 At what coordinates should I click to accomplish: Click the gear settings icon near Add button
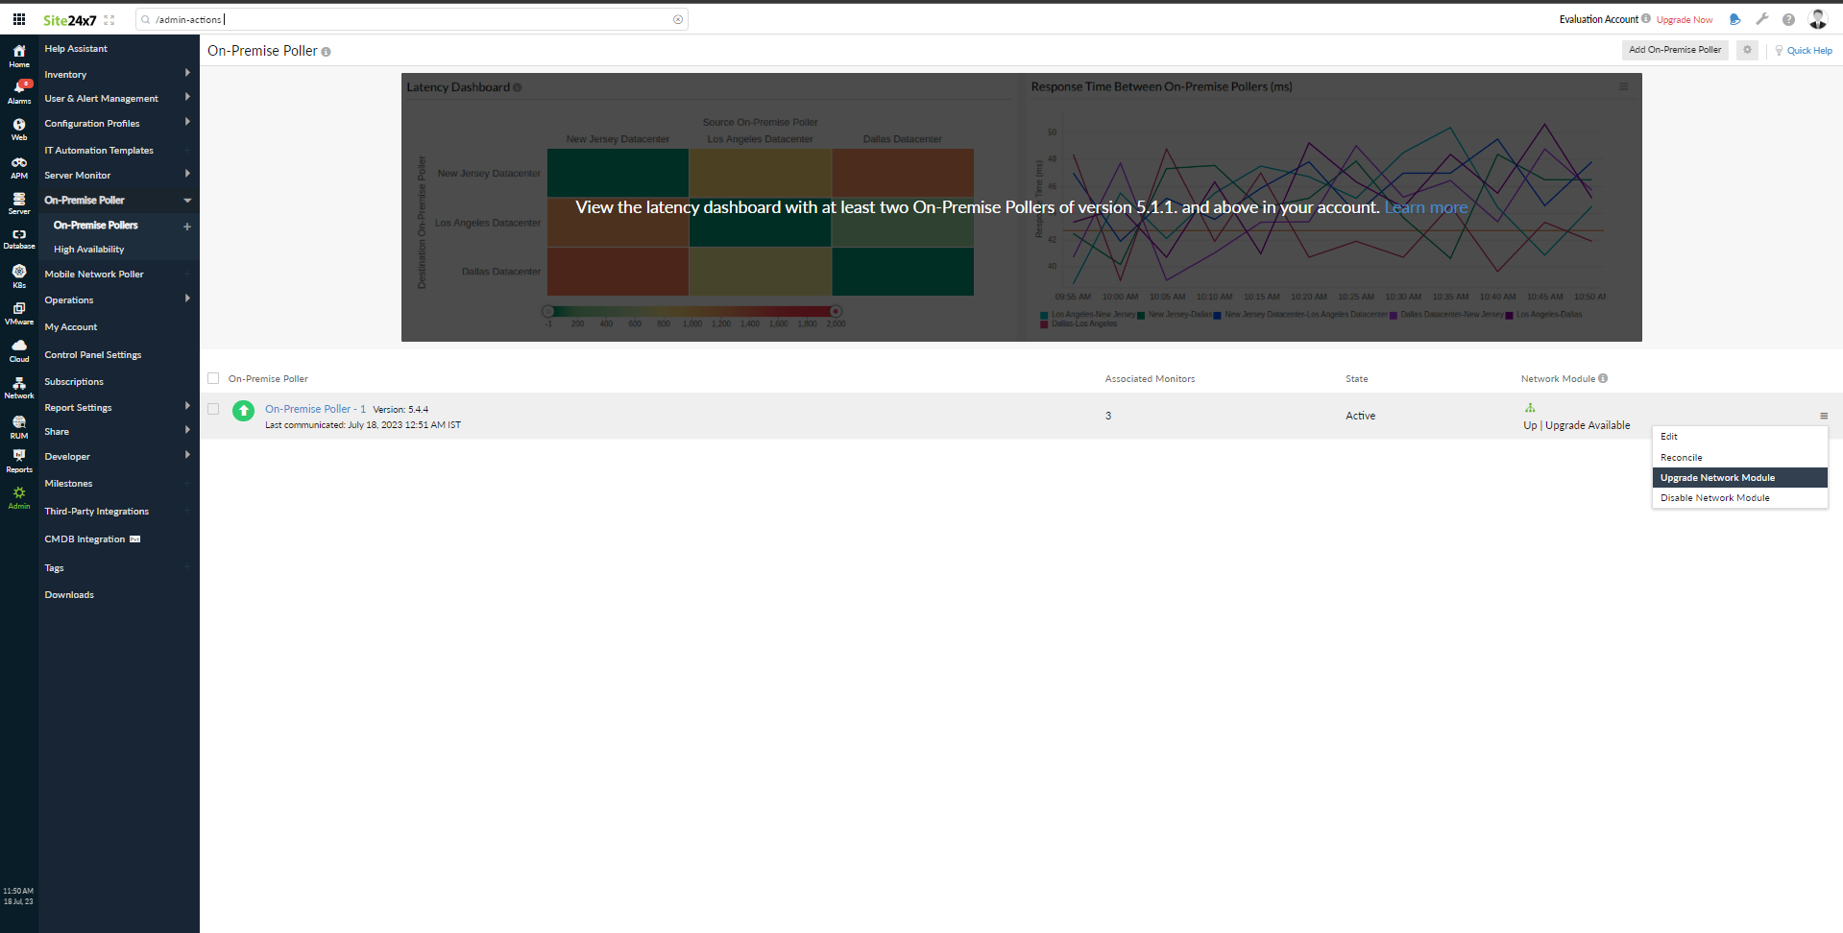click(1747, 50)
